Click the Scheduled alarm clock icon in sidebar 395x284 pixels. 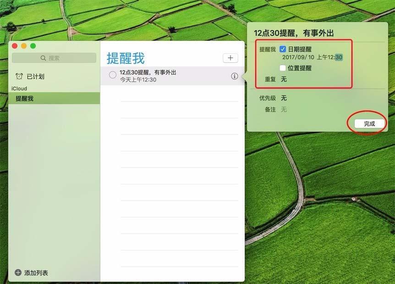coord(19,76)
